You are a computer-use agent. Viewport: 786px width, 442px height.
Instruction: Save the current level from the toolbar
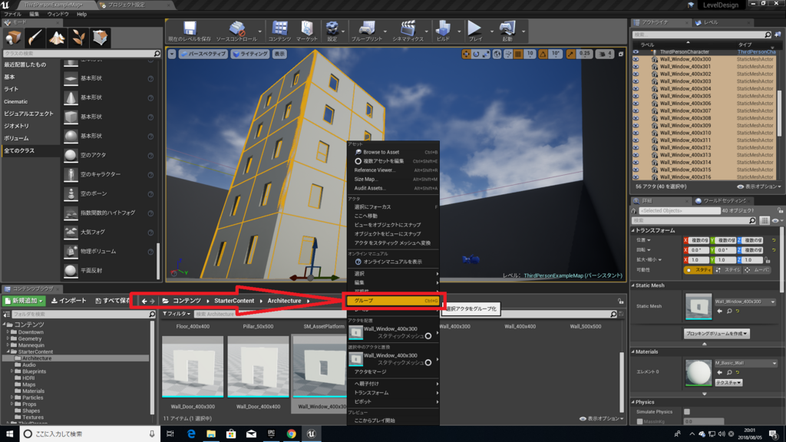190,31
